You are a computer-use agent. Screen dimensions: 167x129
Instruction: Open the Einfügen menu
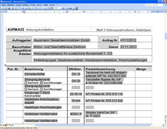pyautogui.click(x=26, y=5)
